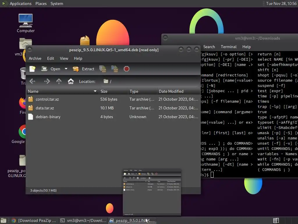Click the archive manager window menu button
The image size is (298, 224).
coord(30,50)
